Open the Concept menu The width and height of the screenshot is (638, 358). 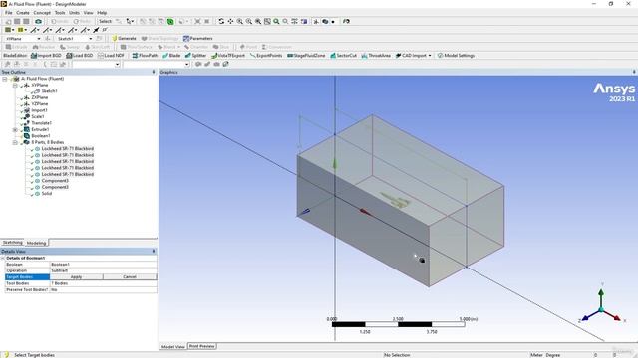(42, 13)
